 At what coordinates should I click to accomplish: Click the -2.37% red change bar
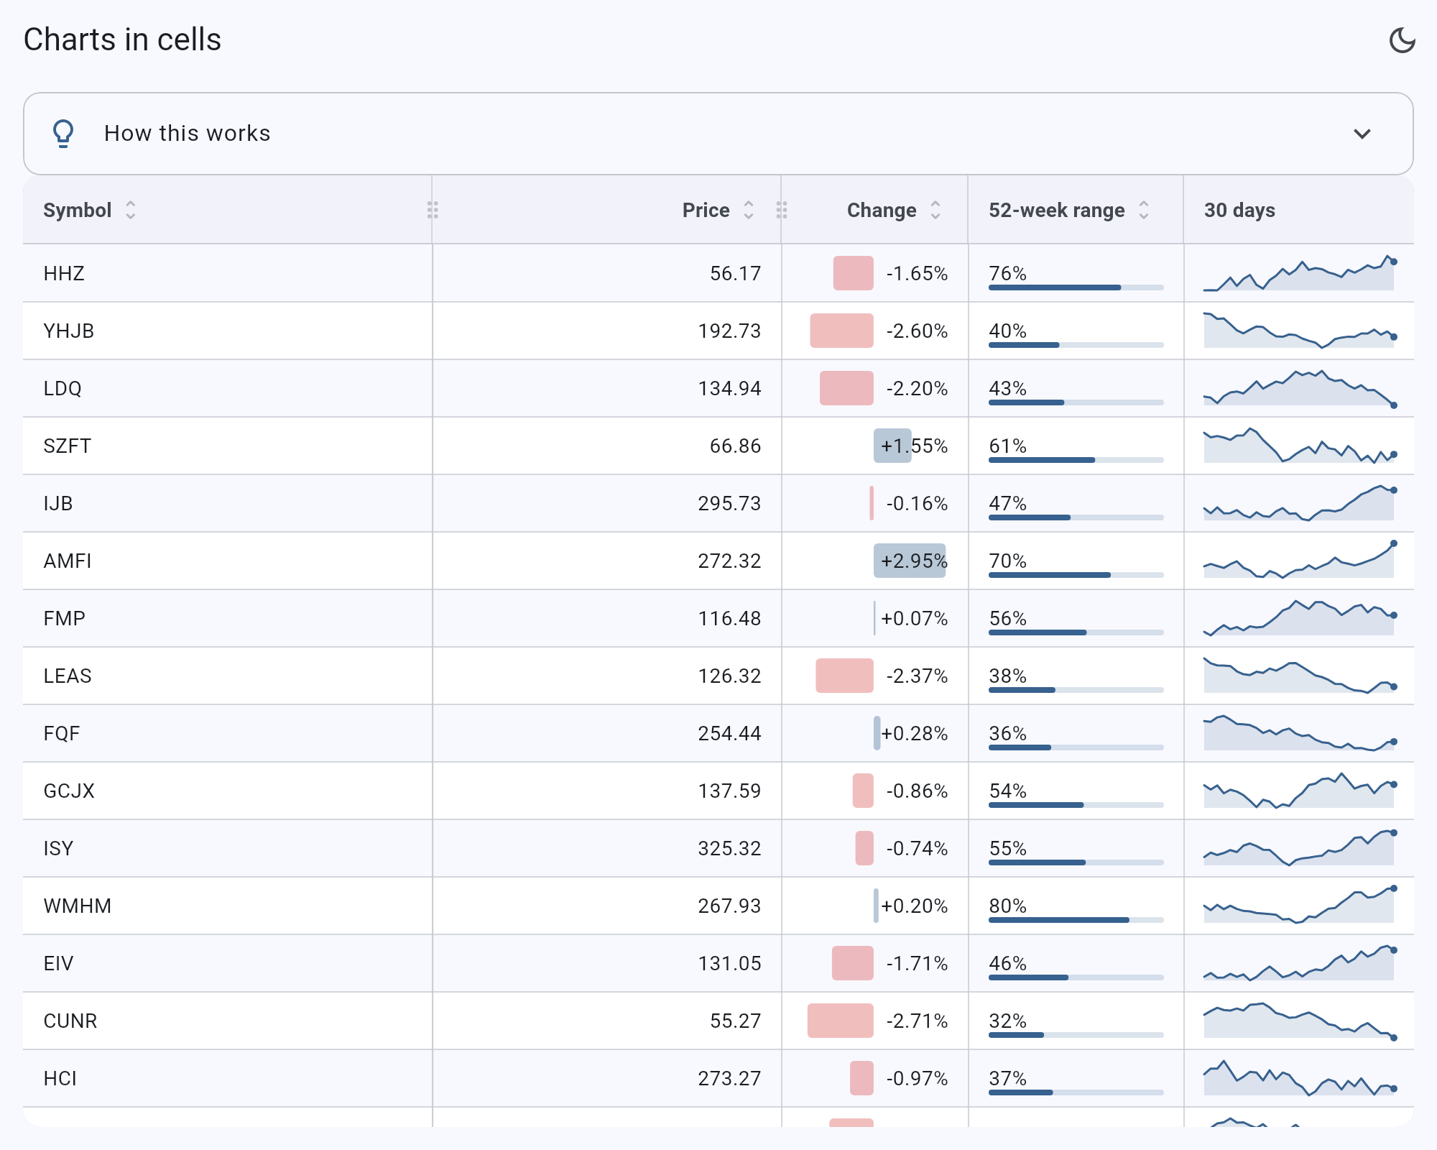pos(844,676)
